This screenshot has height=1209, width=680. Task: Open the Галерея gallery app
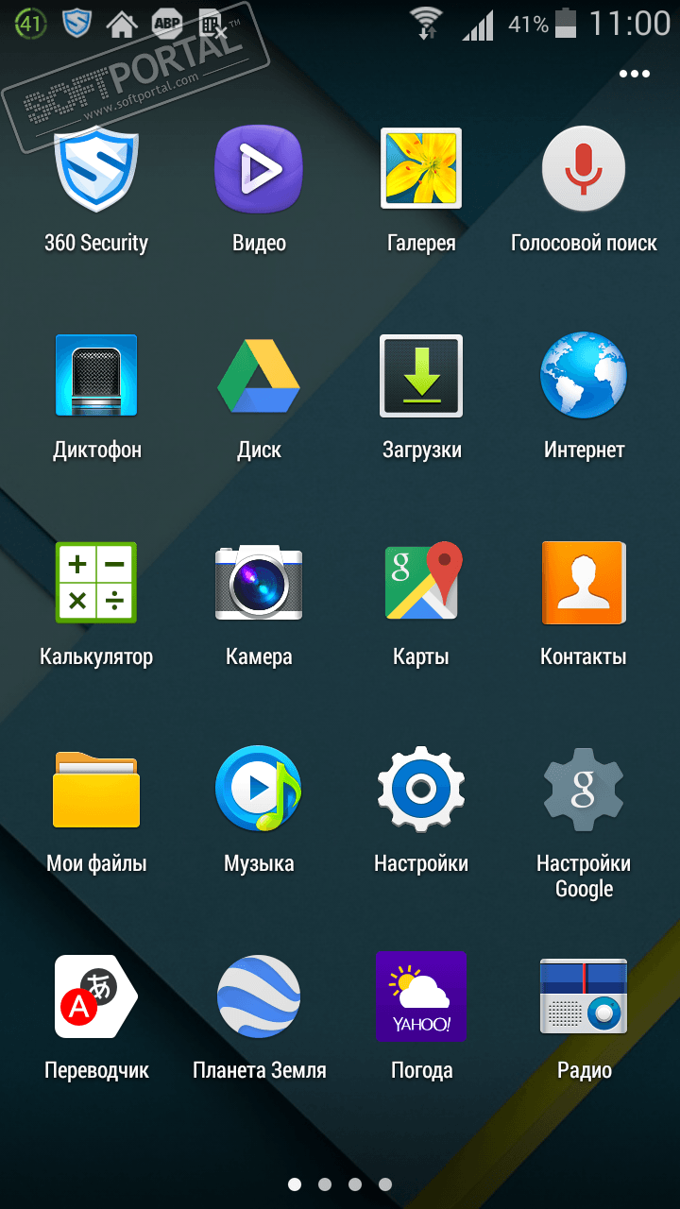pos(421,168)
